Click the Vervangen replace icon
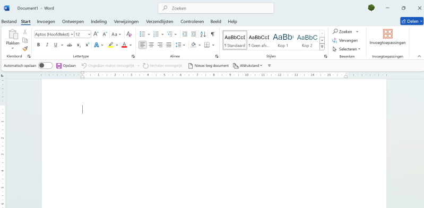424x208 pixels. 334,40
